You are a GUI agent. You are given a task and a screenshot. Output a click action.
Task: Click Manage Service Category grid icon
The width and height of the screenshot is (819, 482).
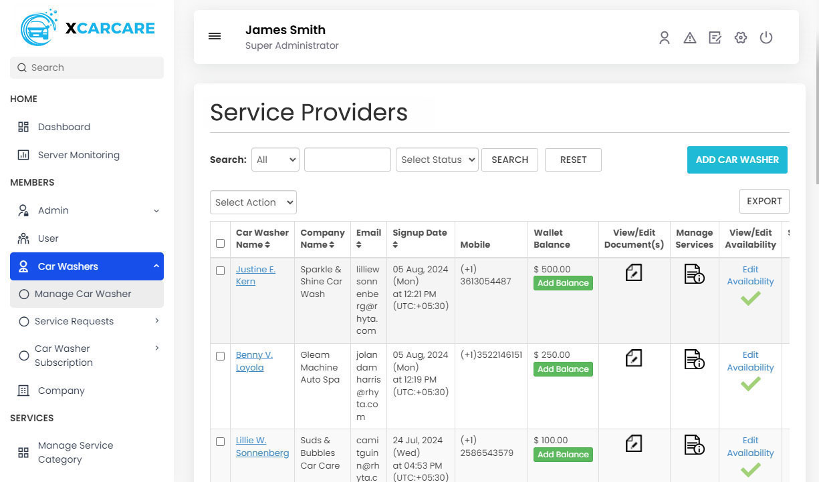(23, 453)
